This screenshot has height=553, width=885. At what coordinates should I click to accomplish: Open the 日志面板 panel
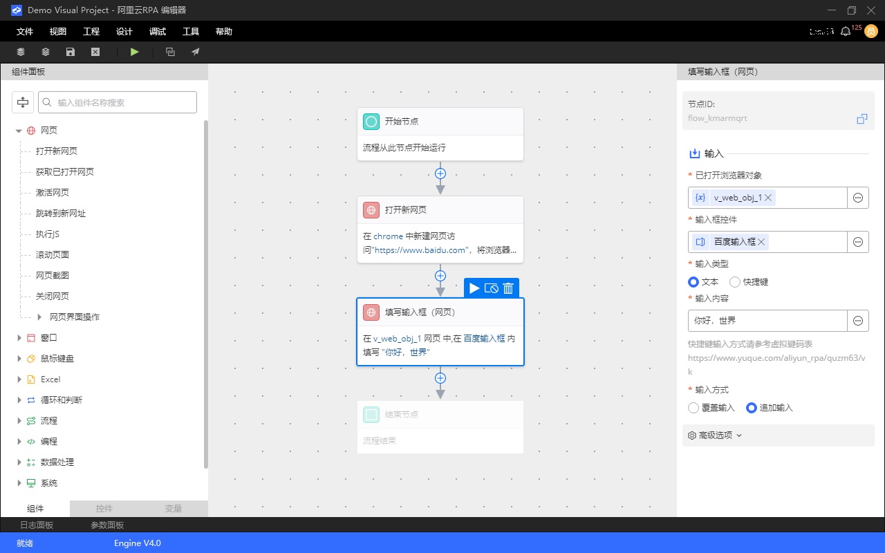pyautogui.click(x=37, y=525)
